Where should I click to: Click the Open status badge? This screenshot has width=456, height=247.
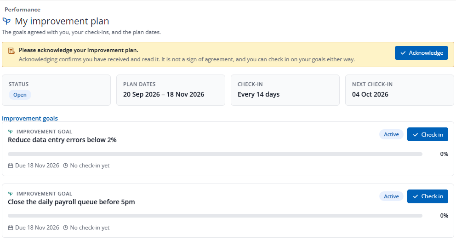tap(20, 95)
